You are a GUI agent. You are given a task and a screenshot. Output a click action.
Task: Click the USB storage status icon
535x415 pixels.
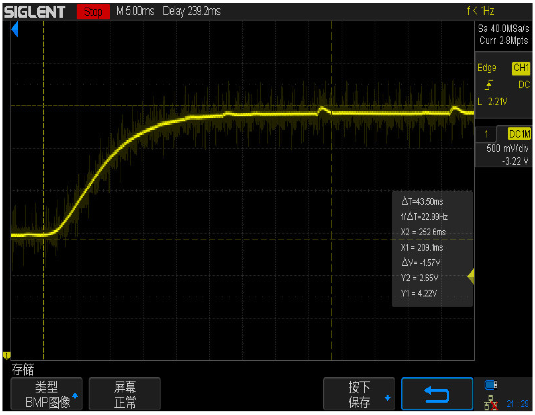pyautogui.click(x=491, y=385)
